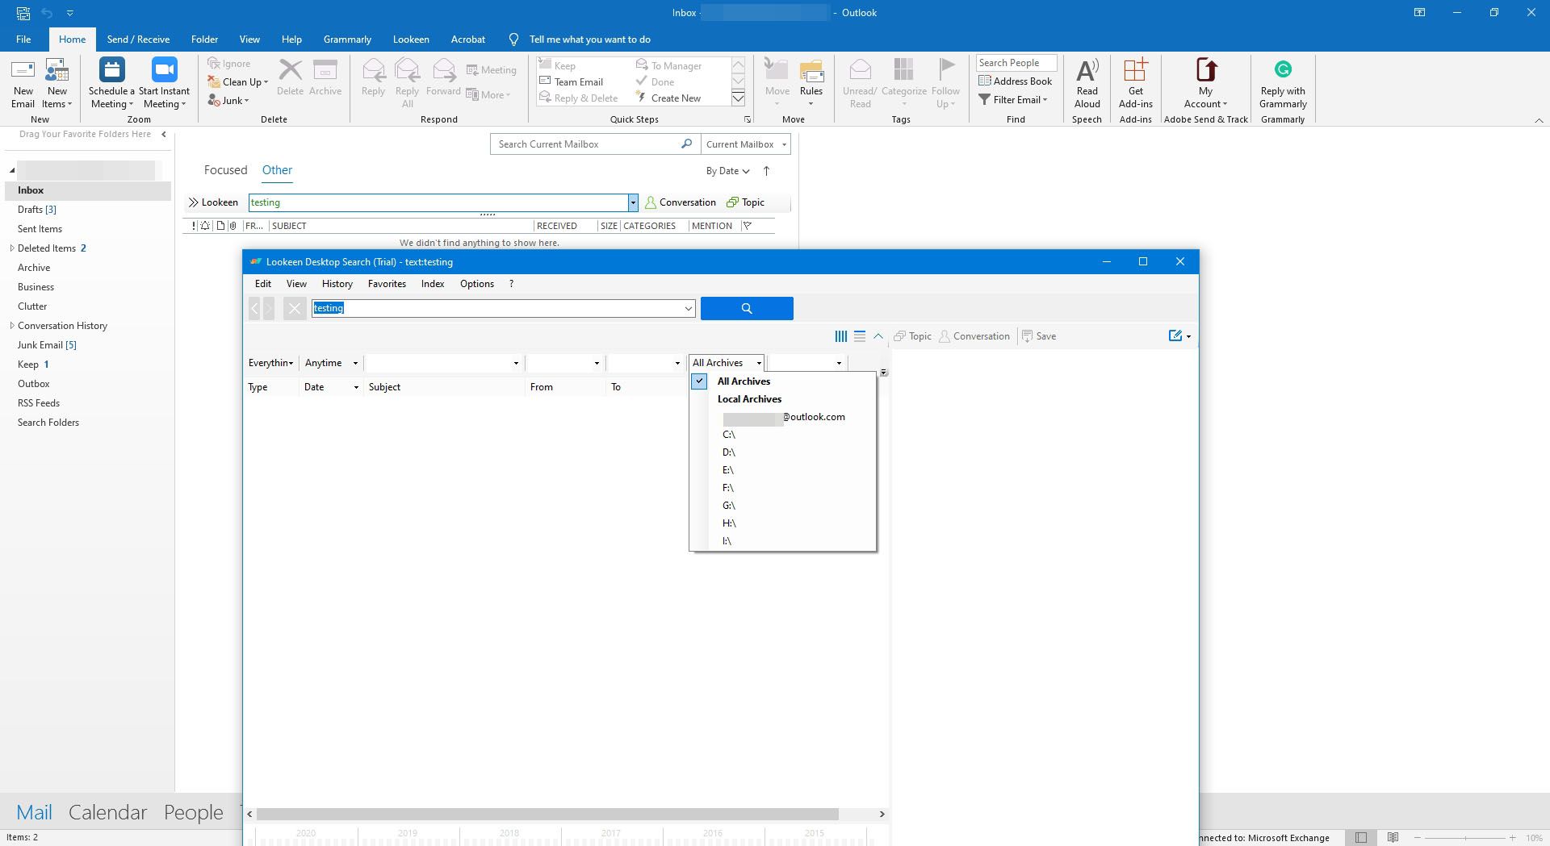Select the outlook.com archive entry
This screenshot has width=1550, height=846.
coord(784,417)
